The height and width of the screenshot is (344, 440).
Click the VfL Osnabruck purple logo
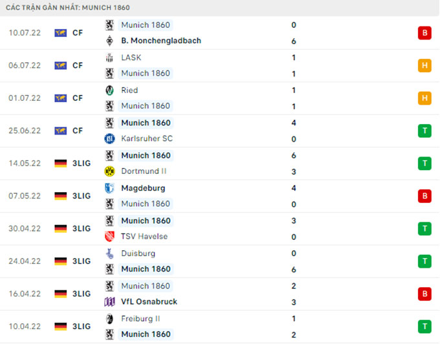(109, 302)
